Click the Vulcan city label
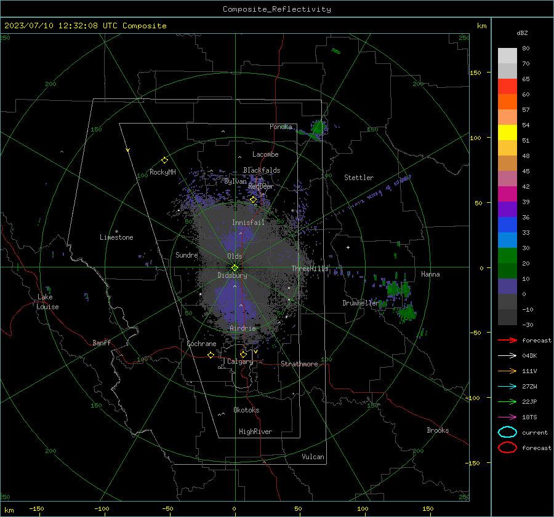This screenshot has width=554, height=517. coord(313,457)
